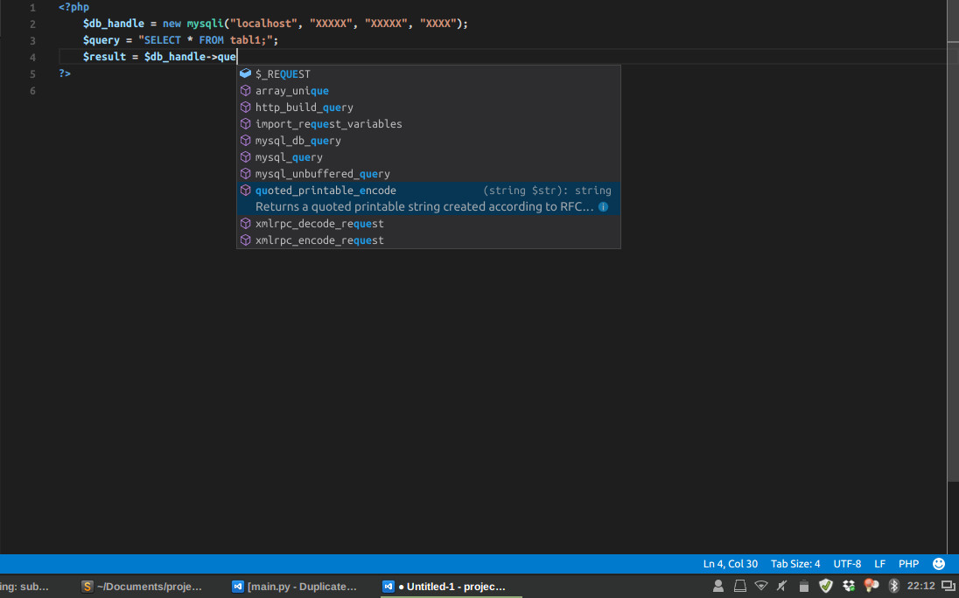
Task: Click the Bluetooth icon in the system tray
Action: [894, 586]
